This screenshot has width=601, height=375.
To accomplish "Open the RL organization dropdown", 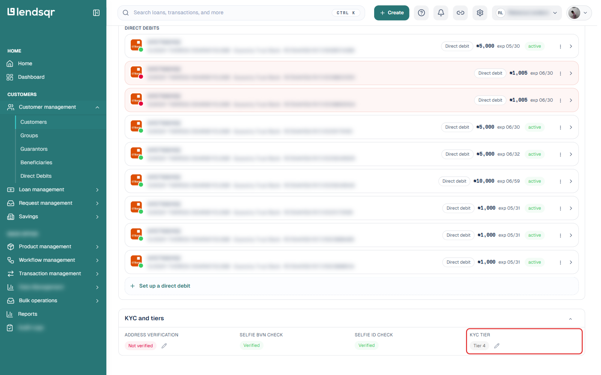I will click(x=527, y=13).
